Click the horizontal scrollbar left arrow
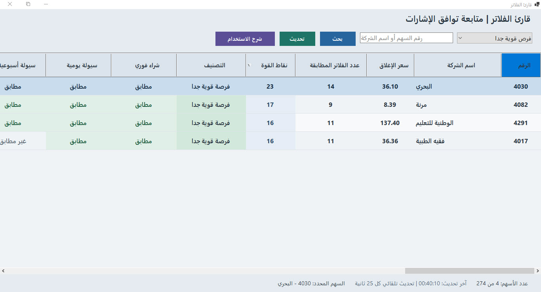The width and height of the screenshot is (541, 292). pyautogui.click(x=3, y=271)
